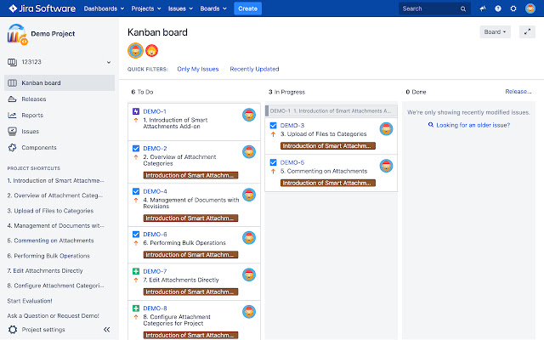Viewport: 544px width, 340px height.
Task: Click the Demo Project name in sidebar
Action: [53, 34]
